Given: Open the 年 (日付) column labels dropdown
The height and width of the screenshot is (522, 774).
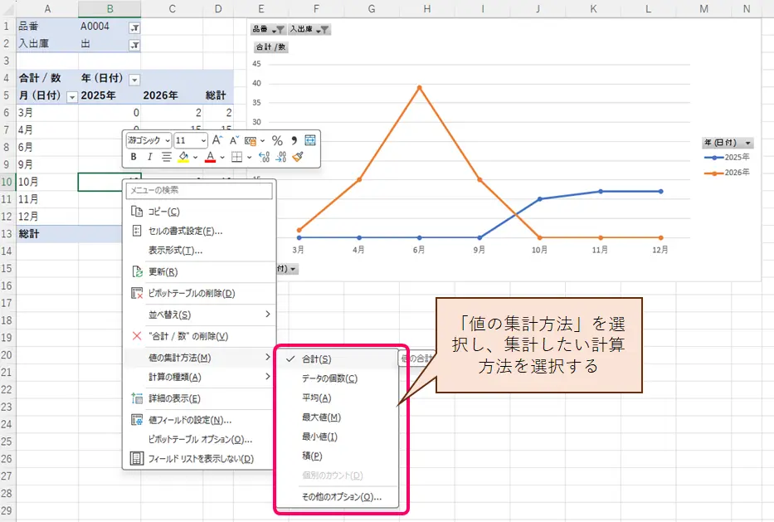Looking at the screenshot, I should coord(134,80).
